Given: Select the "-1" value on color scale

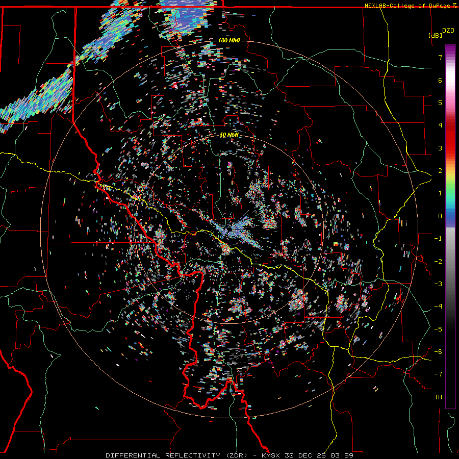Looking at the screenshot, I should 438,239.
